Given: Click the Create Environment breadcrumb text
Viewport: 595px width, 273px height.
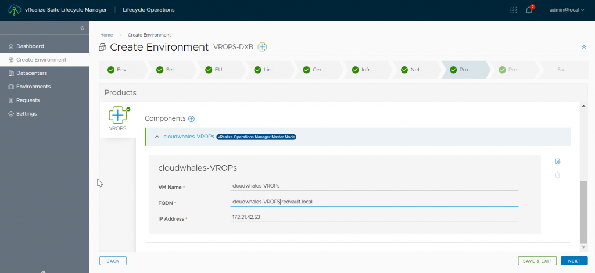Looking at the screenshot, I should point(149,35).
